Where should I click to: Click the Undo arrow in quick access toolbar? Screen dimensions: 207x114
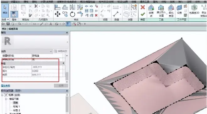coord(19,24)
